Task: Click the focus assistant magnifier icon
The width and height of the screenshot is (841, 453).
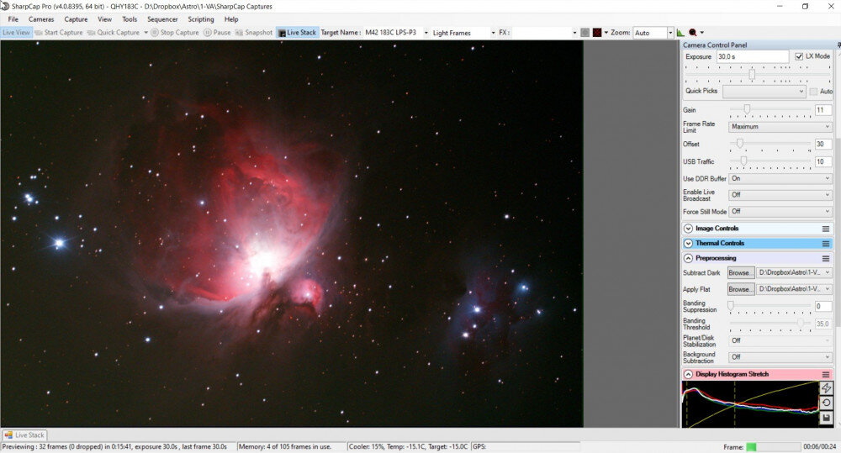Action: coord(692,33)
